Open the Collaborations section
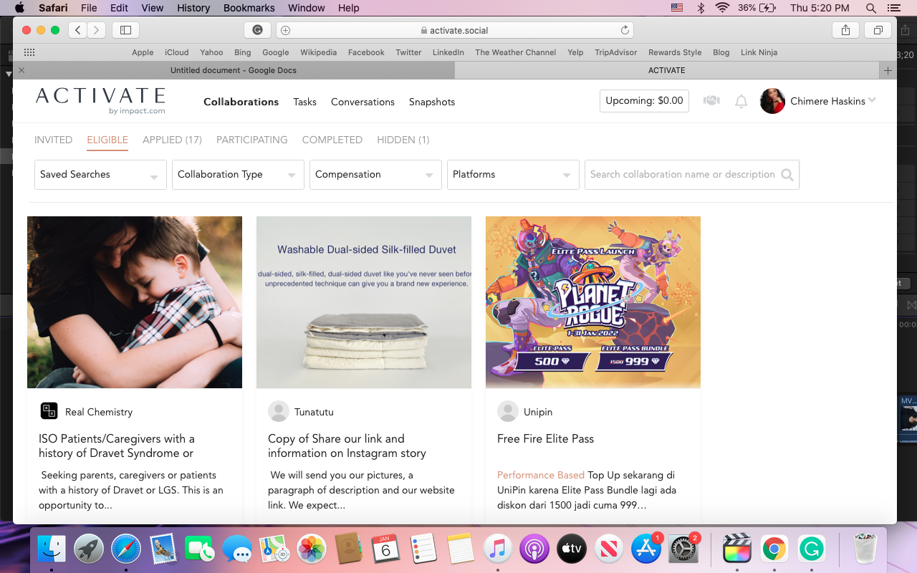 pyautogui.click(x=241, y=102)
